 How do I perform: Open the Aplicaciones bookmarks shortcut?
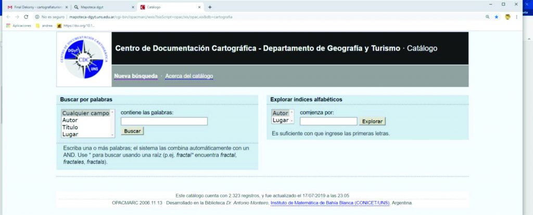click(19, 25)
